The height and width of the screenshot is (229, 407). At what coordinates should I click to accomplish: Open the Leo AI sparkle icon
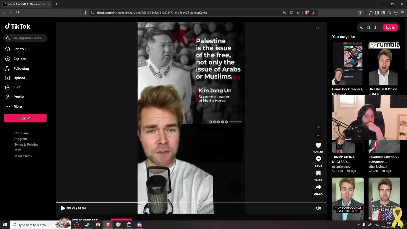click(390, 13)
